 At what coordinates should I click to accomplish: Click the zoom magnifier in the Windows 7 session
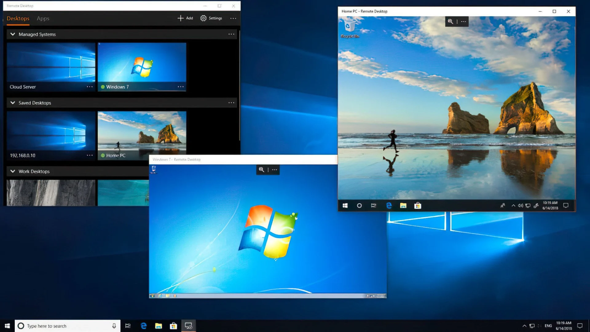(262, 170)
